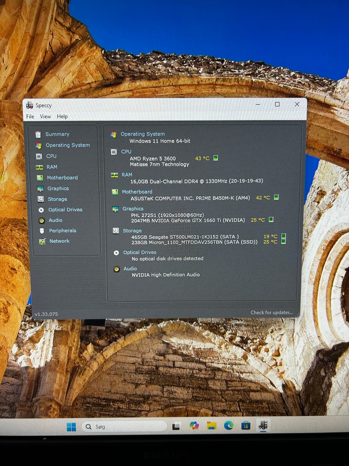The width and height of the screenshot is (349, 466).
Task: Click CPU temperature indicator beside 43 °C
Action: coord(216,158)
